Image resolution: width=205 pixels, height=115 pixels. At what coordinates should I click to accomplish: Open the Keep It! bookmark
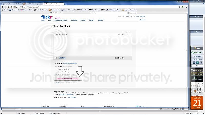(5, 10)
